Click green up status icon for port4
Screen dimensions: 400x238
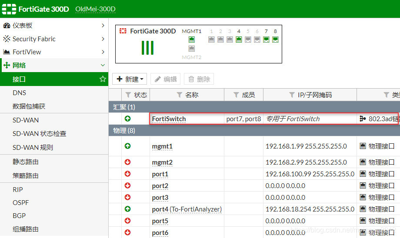pyautogui.click(x=127, y=209)
